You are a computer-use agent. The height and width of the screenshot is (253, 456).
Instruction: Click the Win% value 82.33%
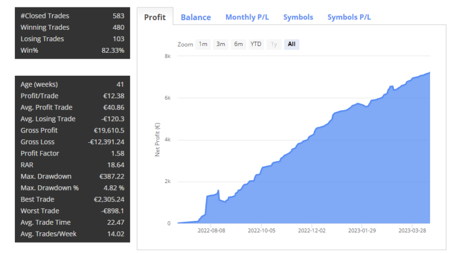tap(112, 50)
